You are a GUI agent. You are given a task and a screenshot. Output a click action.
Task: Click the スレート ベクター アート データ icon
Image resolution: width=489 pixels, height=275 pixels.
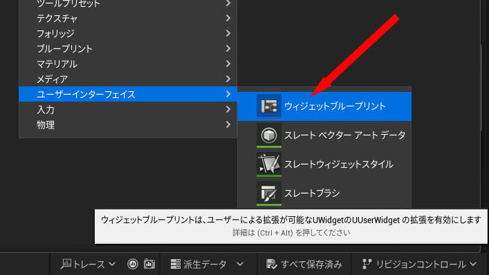pos(269,135)
